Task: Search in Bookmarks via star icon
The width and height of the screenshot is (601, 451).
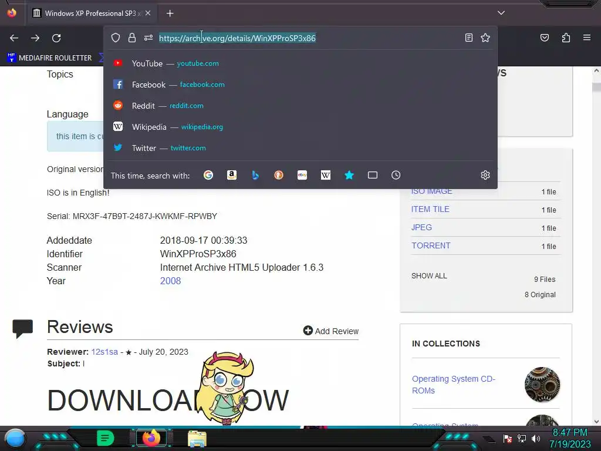Action: pyautogui.click(x=349, y=175)
